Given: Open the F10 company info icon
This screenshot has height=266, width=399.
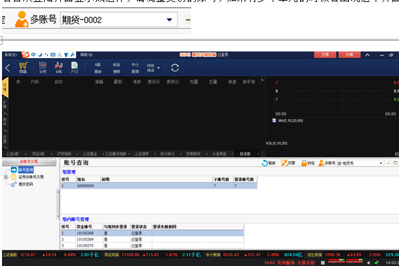Looking at the screenshot, I should point(75,68).
